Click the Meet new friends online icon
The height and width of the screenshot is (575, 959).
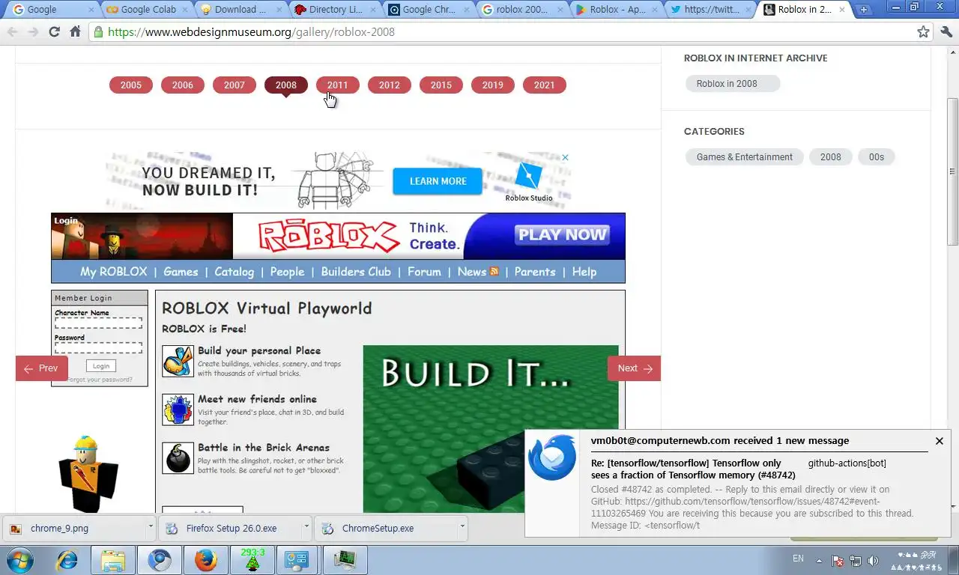(178, 410)
